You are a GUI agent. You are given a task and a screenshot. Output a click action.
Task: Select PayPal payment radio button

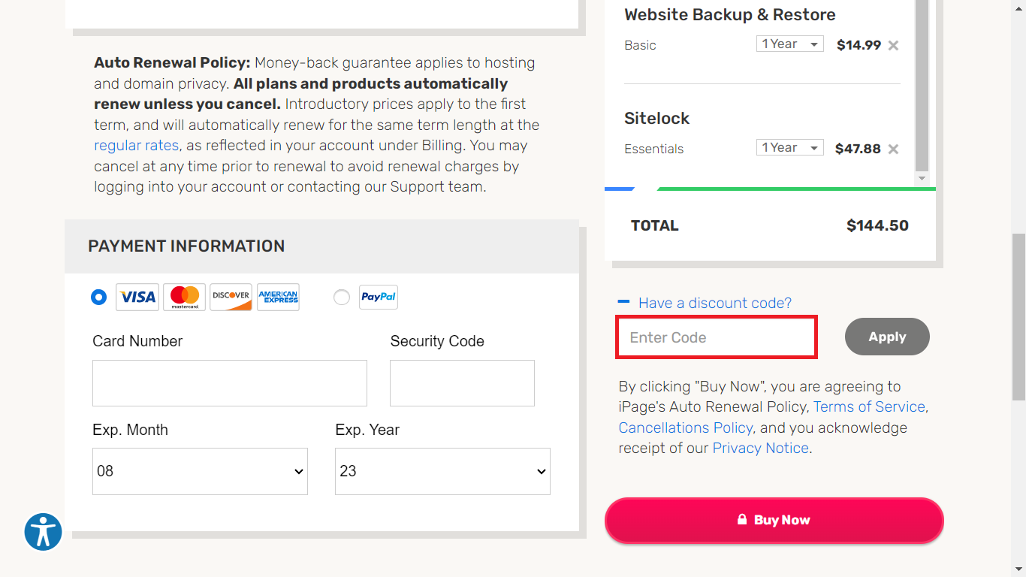[342, 298]
